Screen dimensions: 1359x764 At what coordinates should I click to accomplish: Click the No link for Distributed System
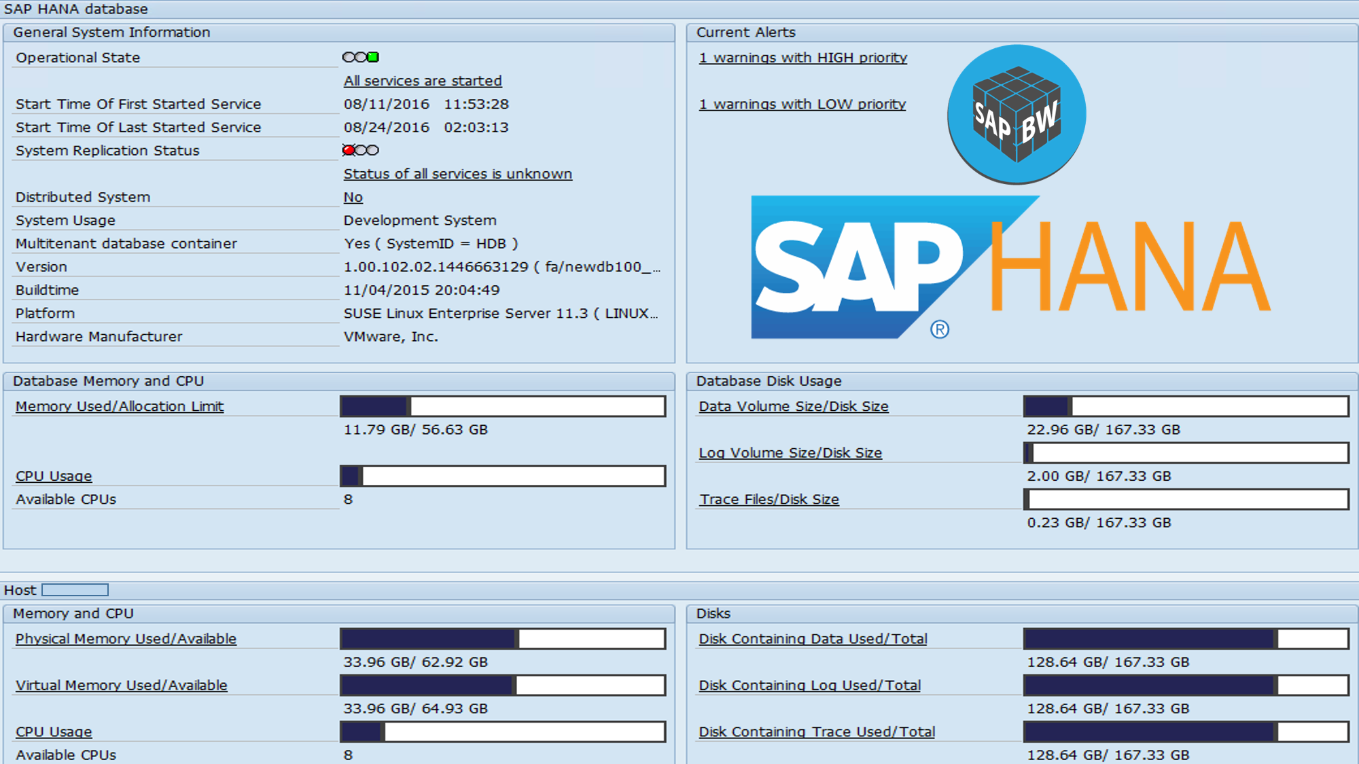(352, 197)
